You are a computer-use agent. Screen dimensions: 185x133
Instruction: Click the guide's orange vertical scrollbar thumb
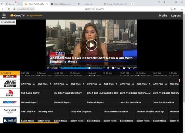(x=179, y=80)
